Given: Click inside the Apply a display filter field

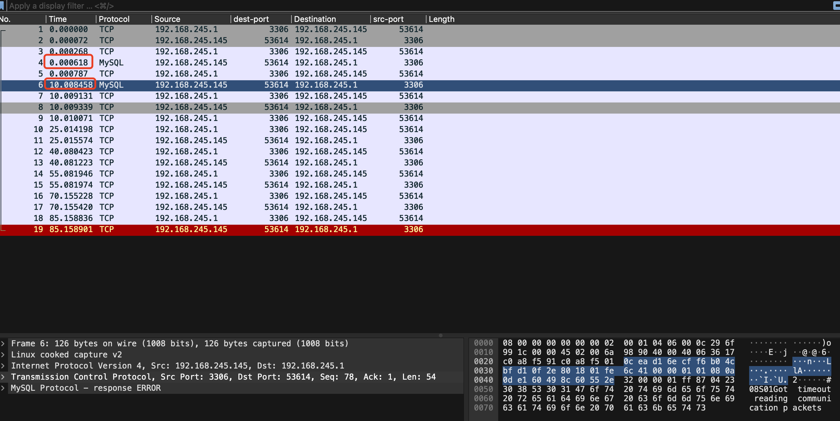Looking at the screenshot, I should 130,6.
